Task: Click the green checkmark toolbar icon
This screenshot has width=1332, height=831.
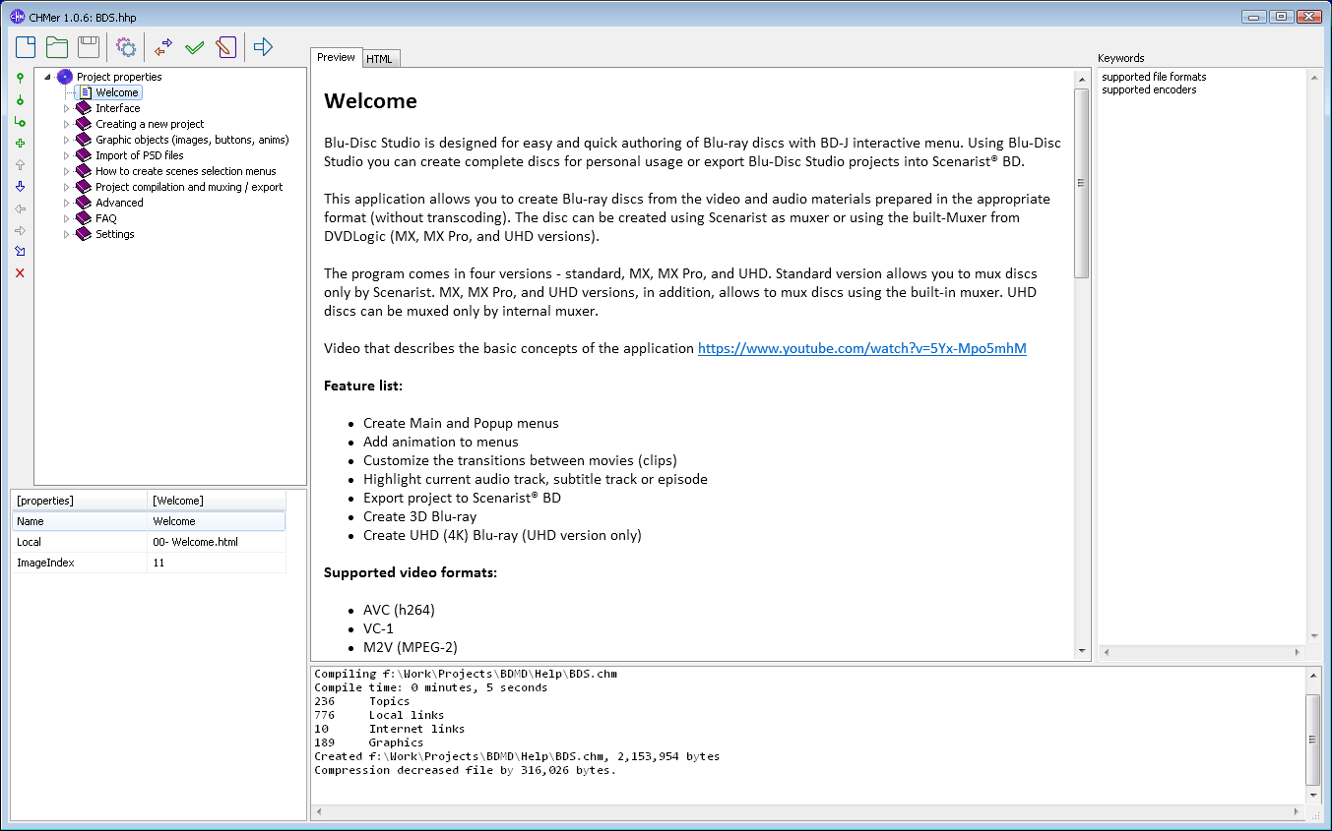Action: [x=195, y=46]
